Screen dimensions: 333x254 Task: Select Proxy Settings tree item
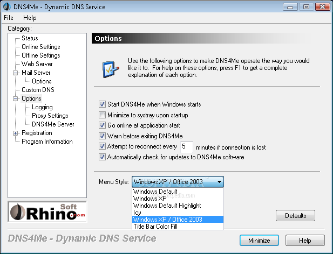pyautogui.click(x=50, y=116)
